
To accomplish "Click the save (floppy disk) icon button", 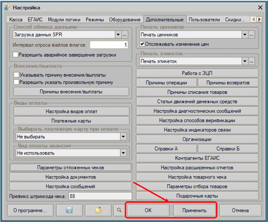I will point(69,210).
